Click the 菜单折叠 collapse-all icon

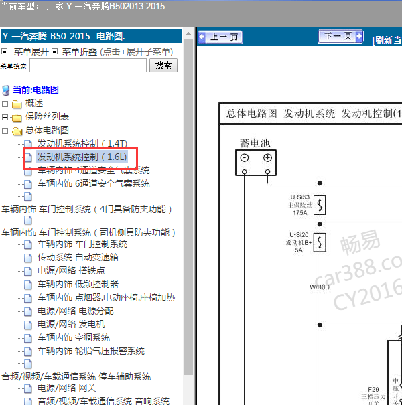click(54, 52)
